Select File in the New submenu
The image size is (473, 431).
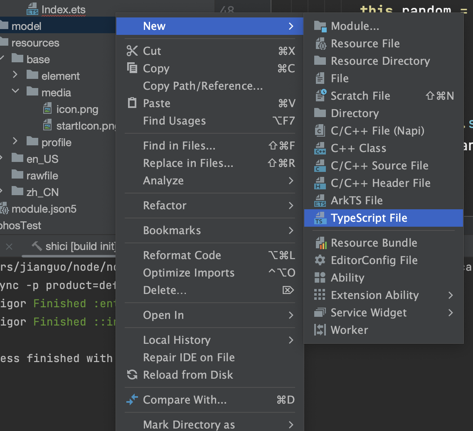384,78
